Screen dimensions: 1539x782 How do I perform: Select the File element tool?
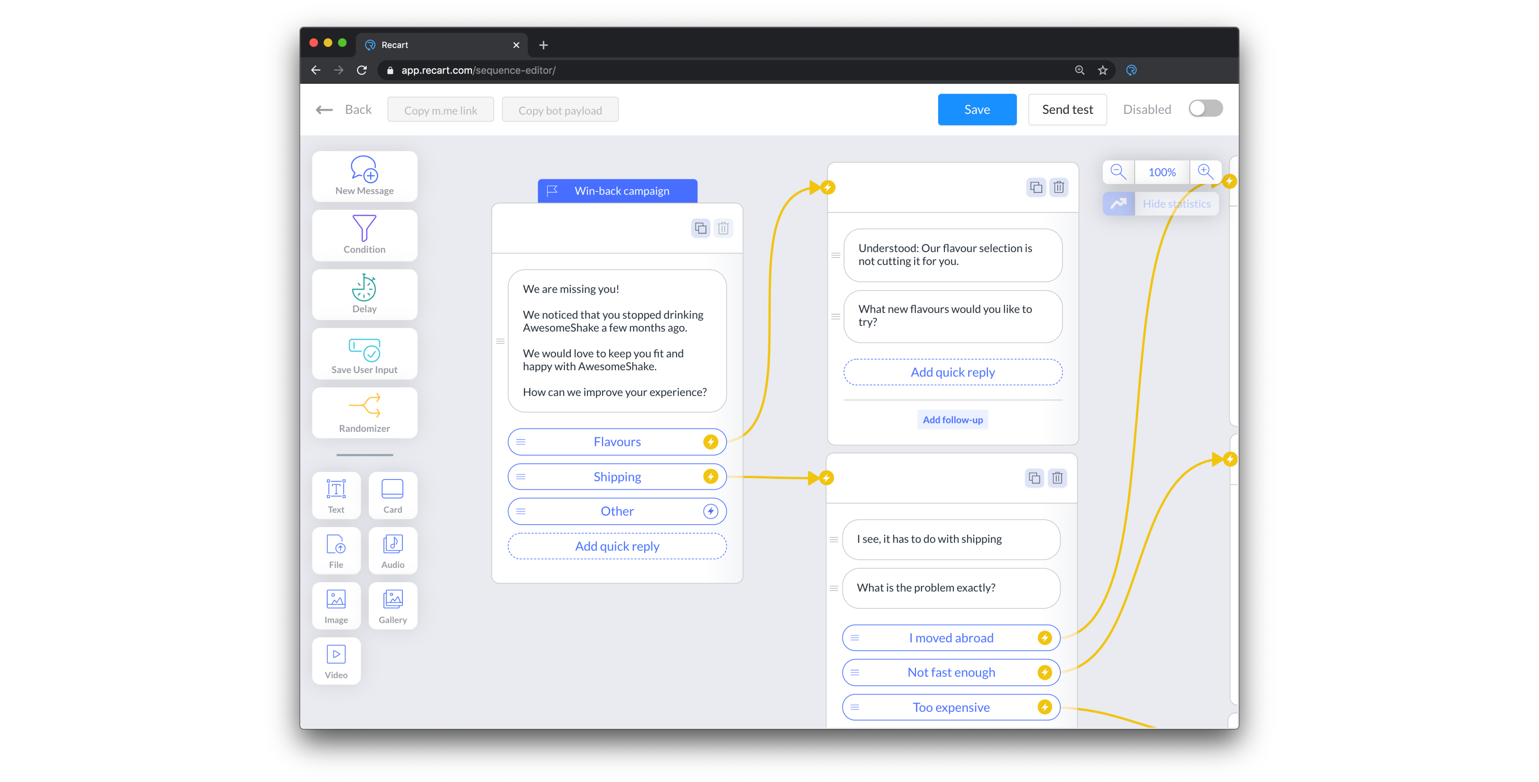(x=336, y=550)
